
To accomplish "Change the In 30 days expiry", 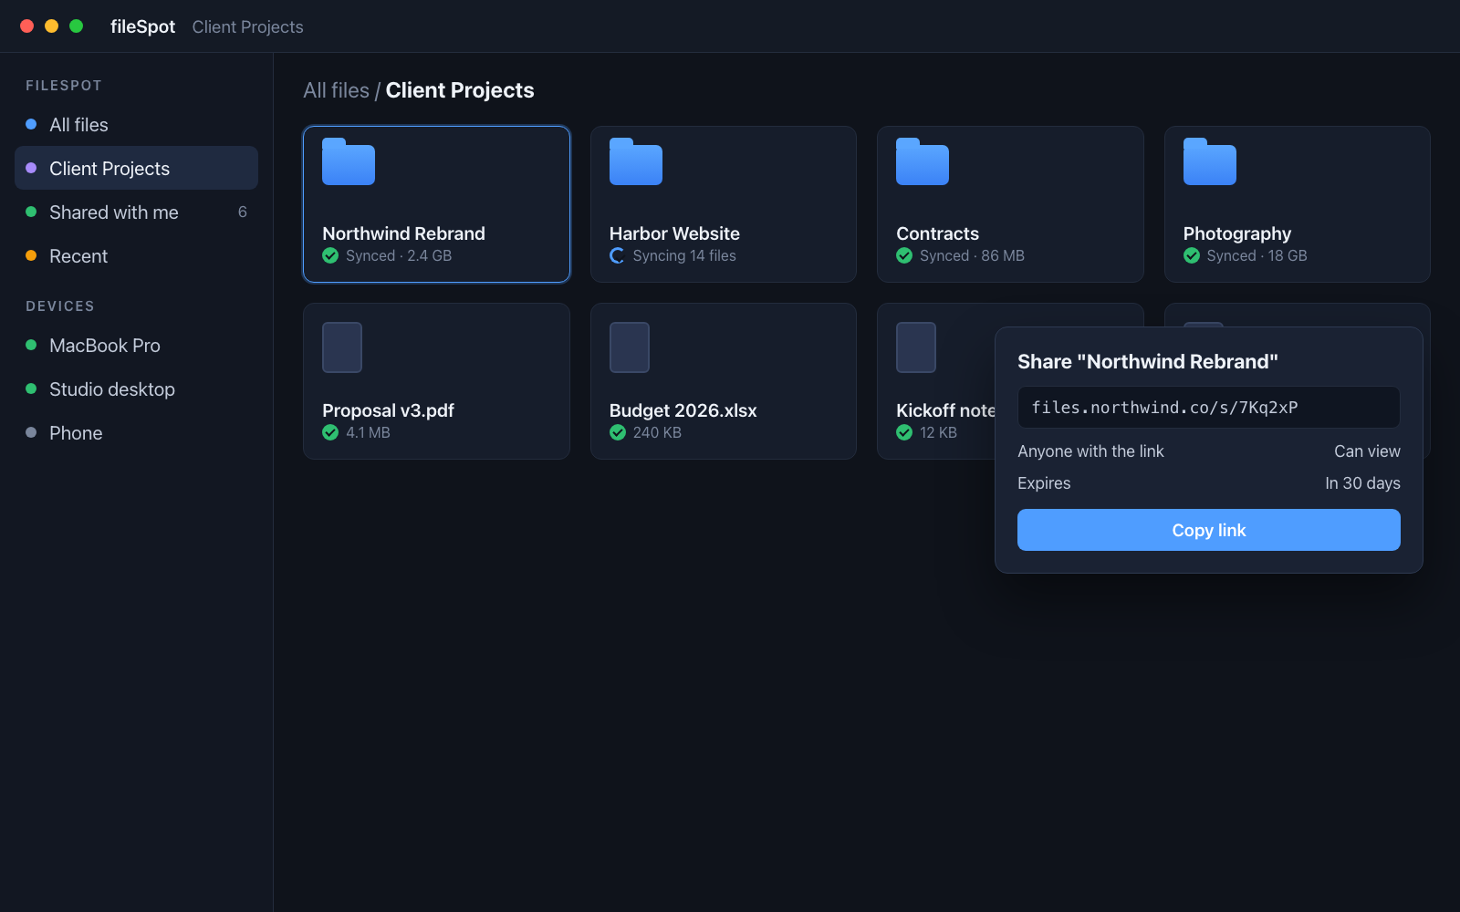I will (x=1362, y=483).
